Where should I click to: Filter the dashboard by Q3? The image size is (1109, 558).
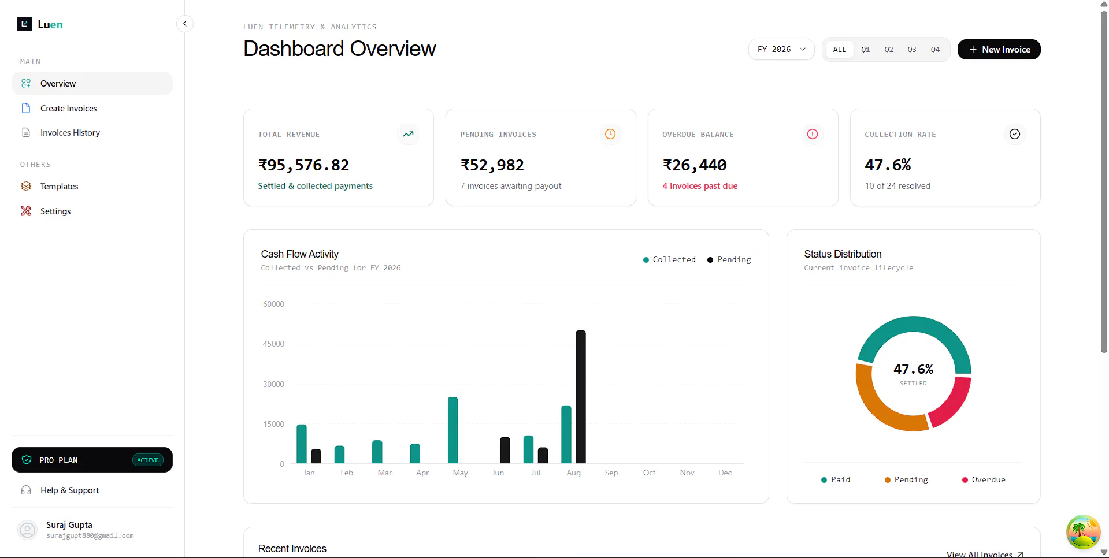912,50
